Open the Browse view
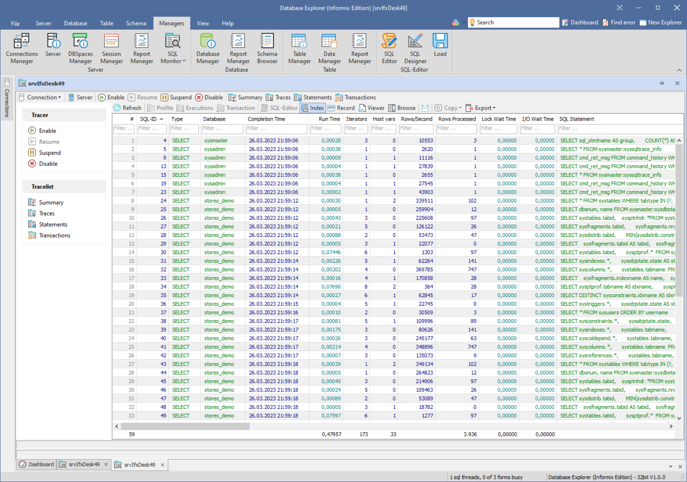 coord(402,108)
